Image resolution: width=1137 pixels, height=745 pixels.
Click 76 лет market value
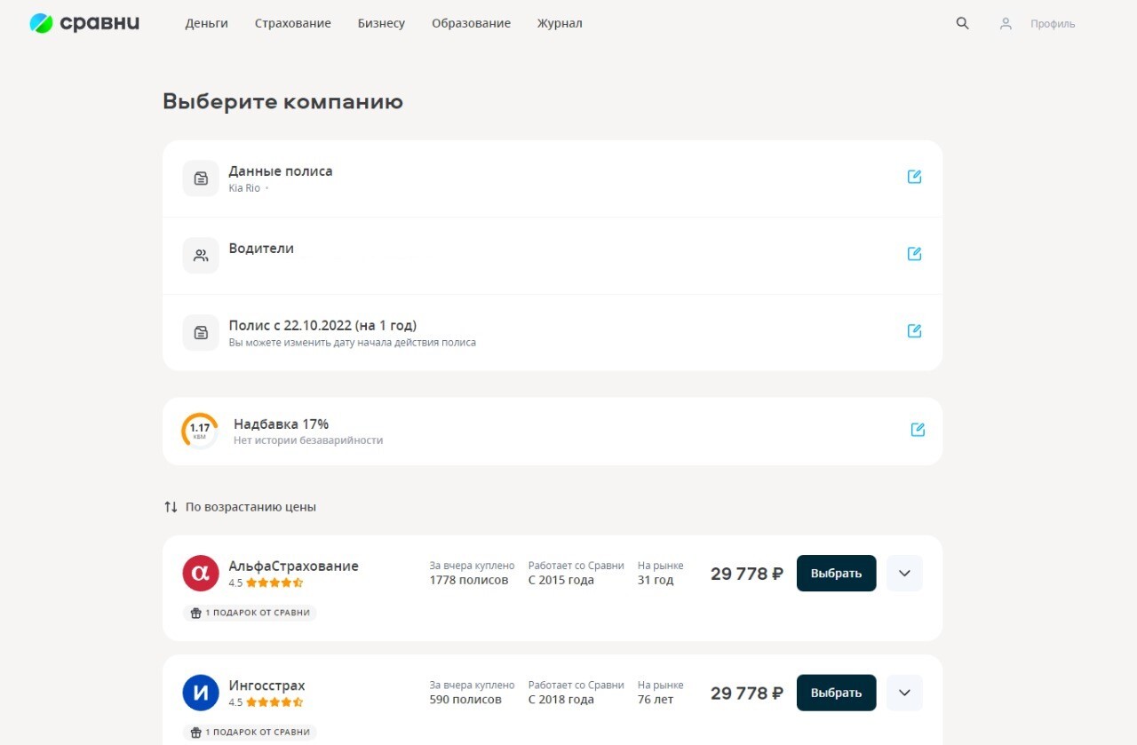[656, 700]
